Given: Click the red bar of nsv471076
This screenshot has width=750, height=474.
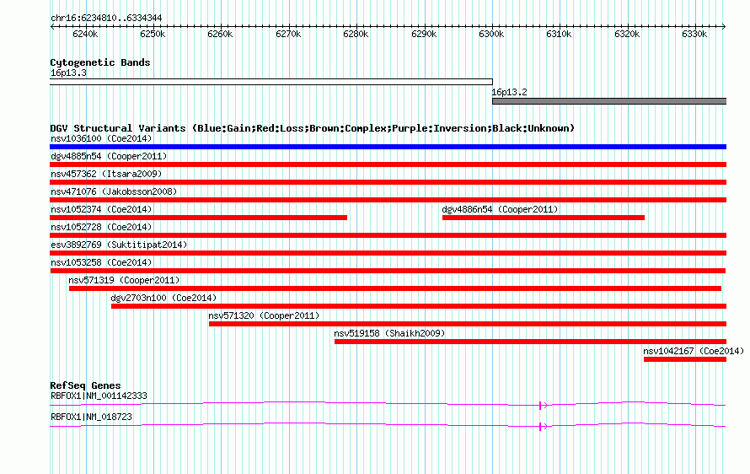Looking at the screenshot, I should click(x=388, y=200).
